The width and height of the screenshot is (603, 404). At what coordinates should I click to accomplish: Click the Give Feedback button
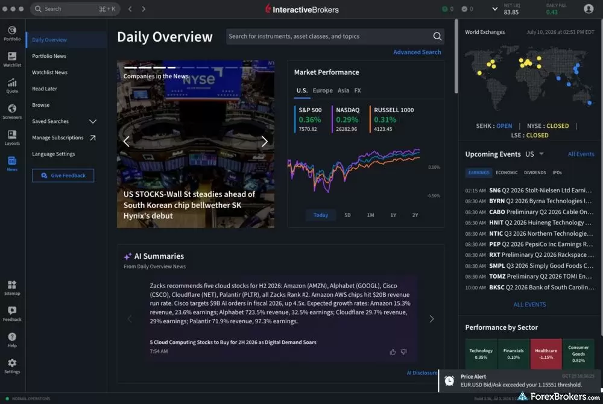[63, 175]
